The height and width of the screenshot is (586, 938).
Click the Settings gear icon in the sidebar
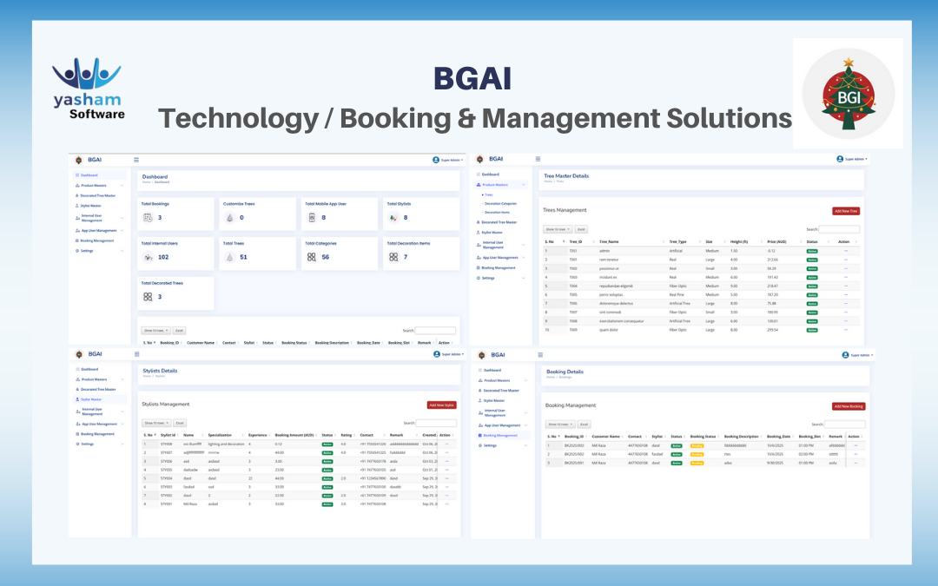coord(77,251)
